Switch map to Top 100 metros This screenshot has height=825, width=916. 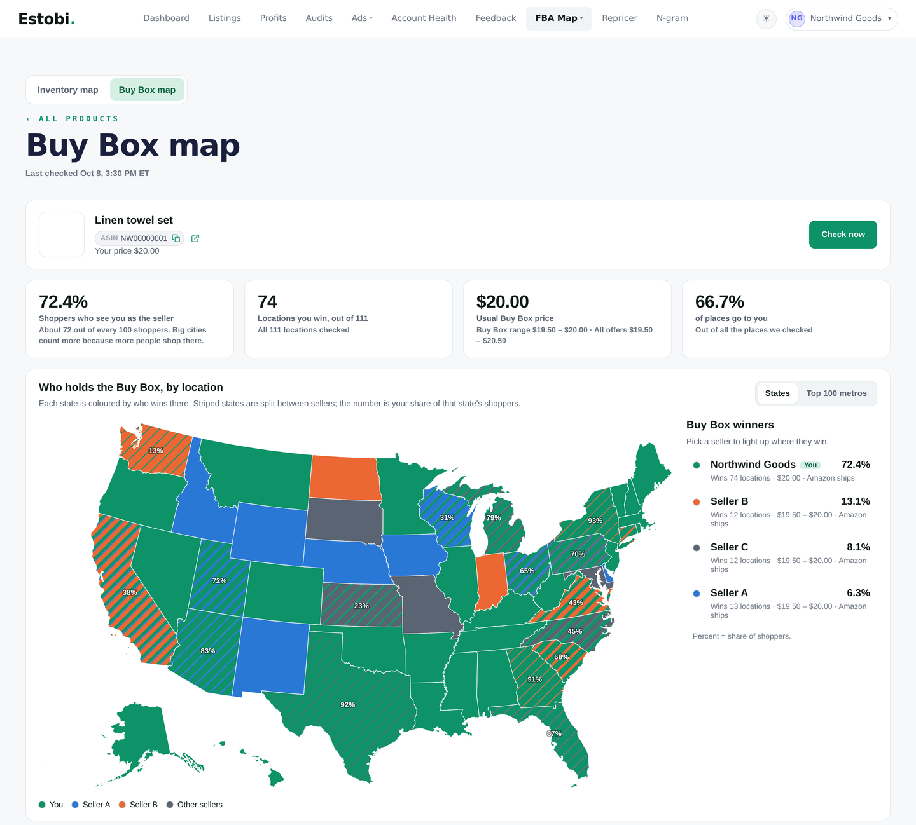(836, 393)
